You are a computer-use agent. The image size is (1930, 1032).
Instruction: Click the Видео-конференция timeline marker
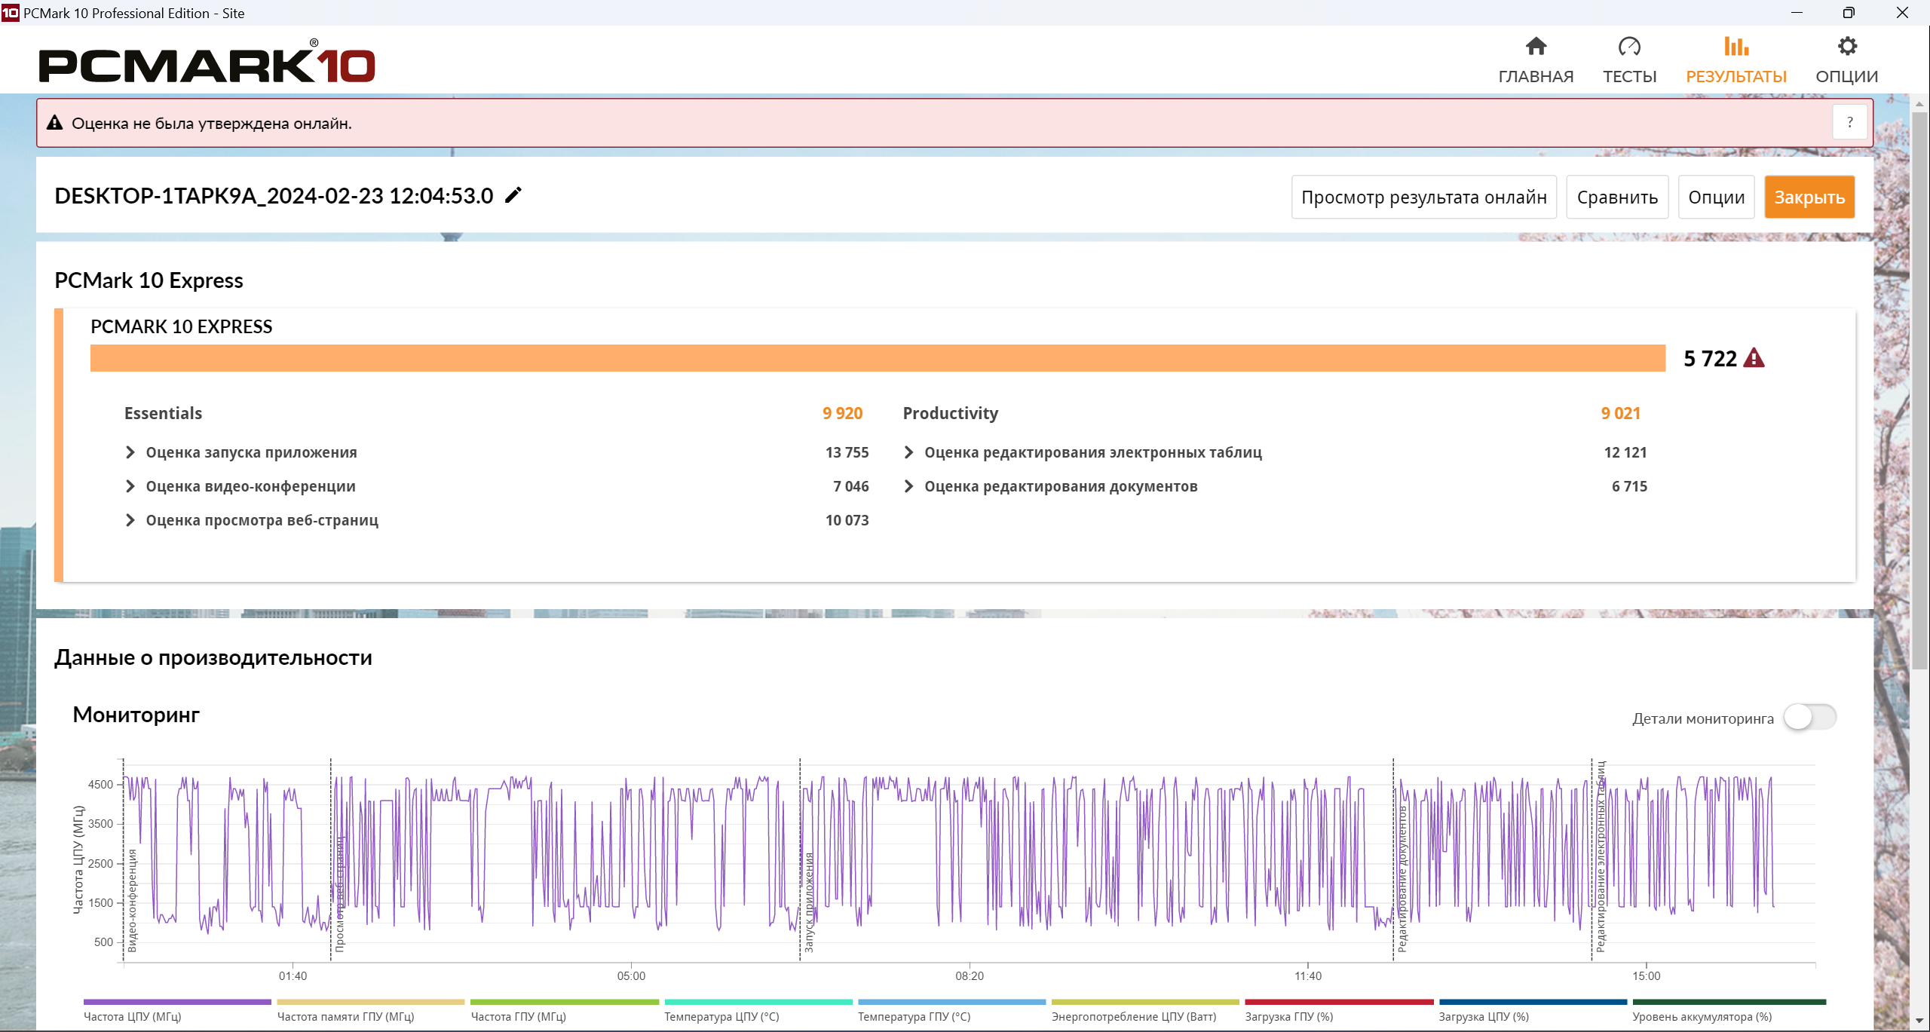click(133, 900)
